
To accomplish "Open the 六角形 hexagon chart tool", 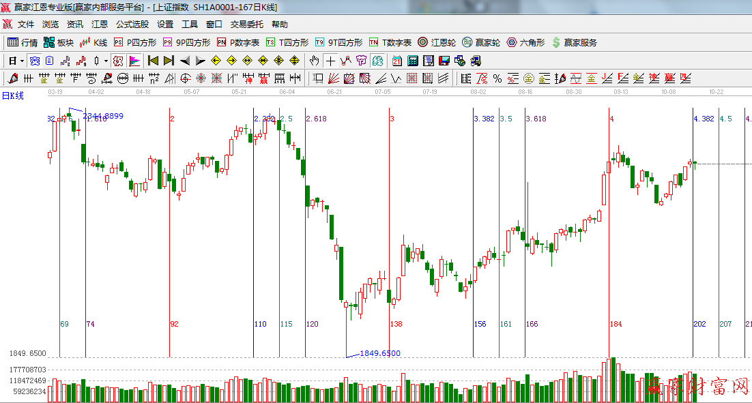I will click(525, 42).
